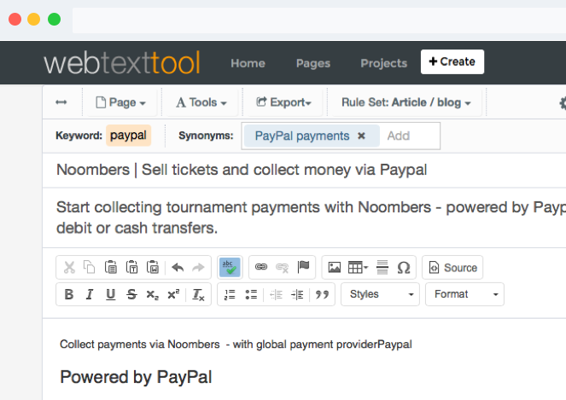Click the Unlink icon
566x400 pixels.
[282, 268]
